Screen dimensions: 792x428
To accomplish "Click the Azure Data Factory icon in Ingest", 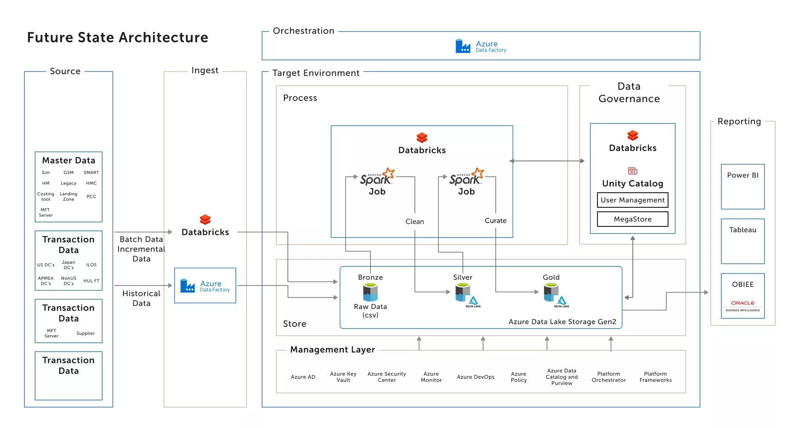I will click(x=187, y=285).
